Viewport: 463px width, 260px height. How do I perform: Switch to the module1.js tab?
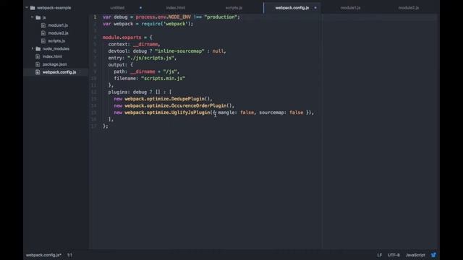click(x=350, y=8)
